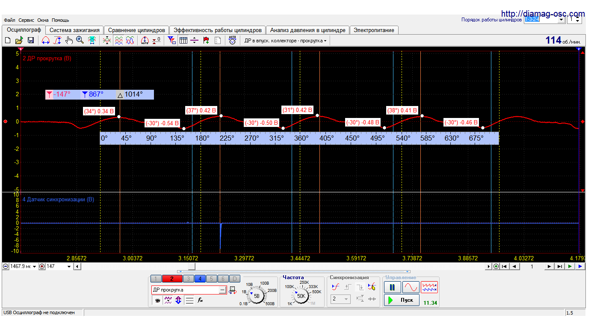The height and width of the screenshot is (318, 591).
Task: Open a file with the folder icon
Action: pos(19,41)
